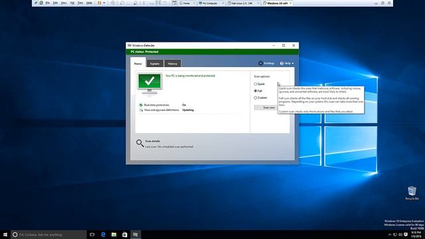This screenshot has width=425, height=239.
Task: Click the Cortana search box
Action: tap(48, 234)
